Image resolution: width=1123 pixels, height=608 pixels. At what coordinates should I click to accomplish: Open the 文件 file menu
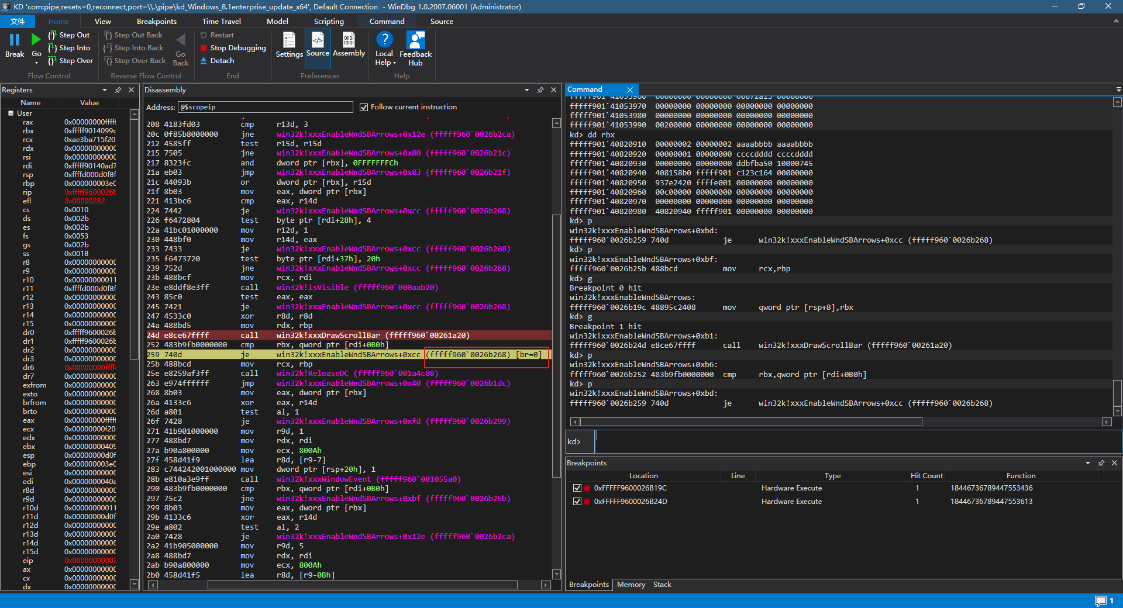[x=18, y=22]
